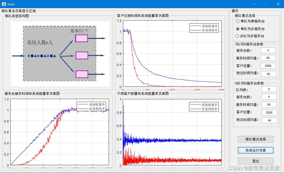Image resolution: width=284 pixels, height=173 pixels.
Task: Edit 队列数 input field
Action: click(x=269, y=89)
